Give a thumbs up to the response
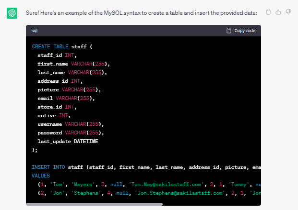The width and height of the screenshot is (298, 210). (x=278, y=12)
